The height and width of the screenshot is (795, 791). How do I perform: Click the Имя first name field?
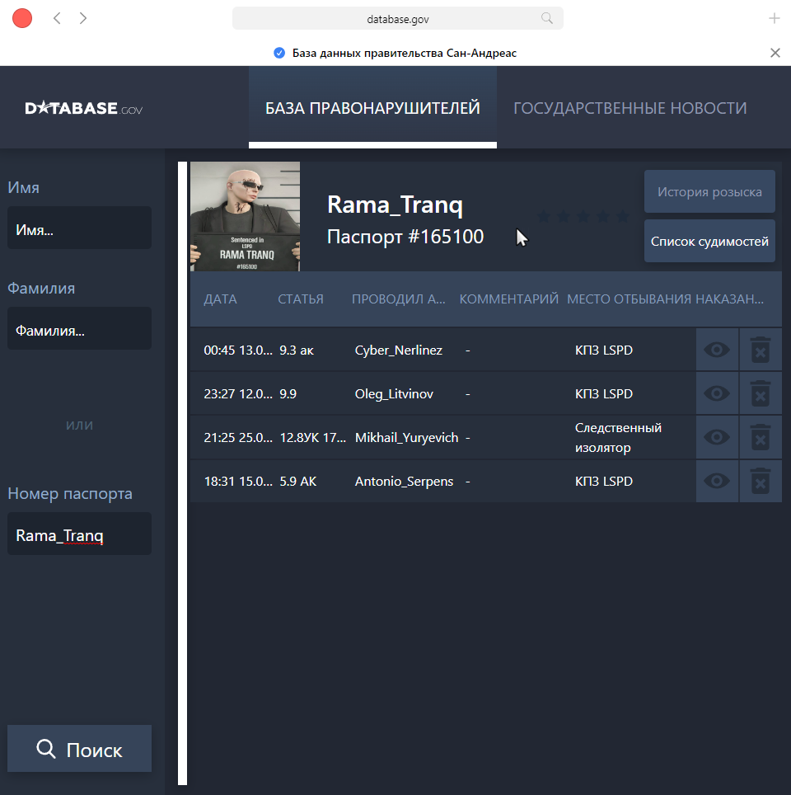[x=79, y=228]
